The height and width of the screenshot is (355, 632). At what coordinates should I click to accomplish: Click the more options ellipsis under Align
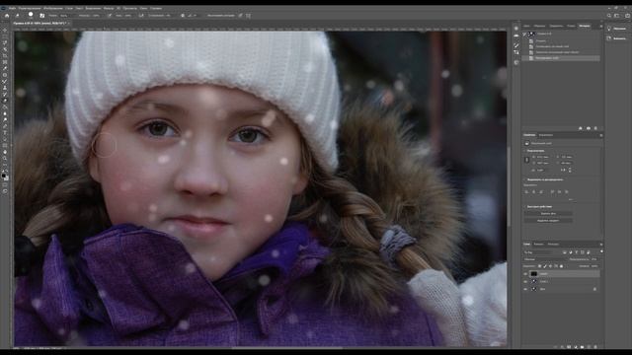571,199
